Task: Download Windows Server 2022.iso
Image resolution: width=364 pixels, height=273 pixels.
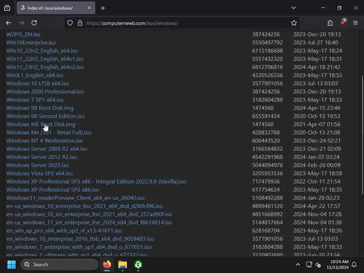Action: [x=37, y=165]
